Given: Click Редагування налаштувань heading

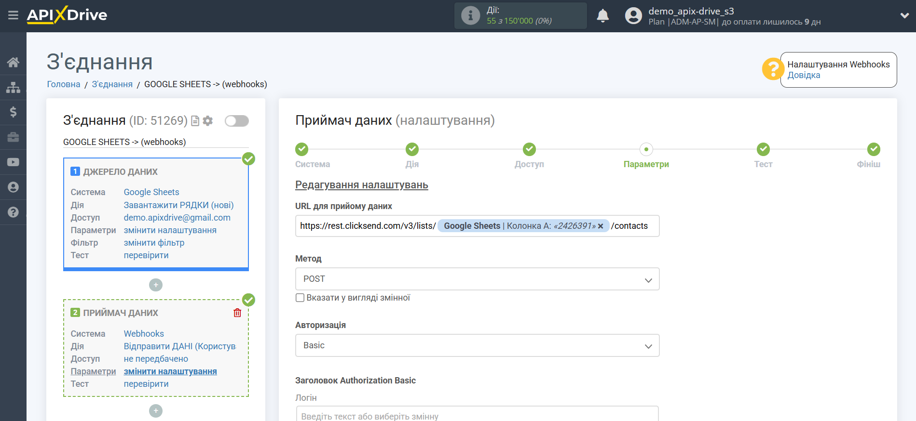Looking at the screenshot, I should 362,185.
